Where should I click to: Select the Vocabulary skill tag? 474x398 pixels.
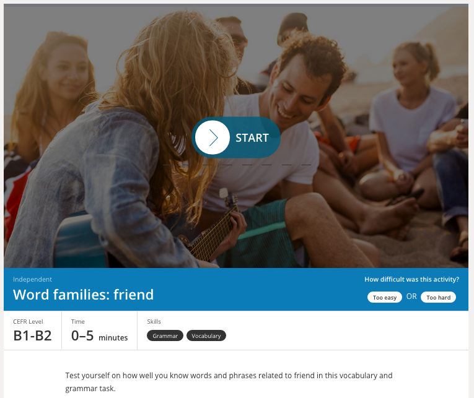[x=206, y=335]
